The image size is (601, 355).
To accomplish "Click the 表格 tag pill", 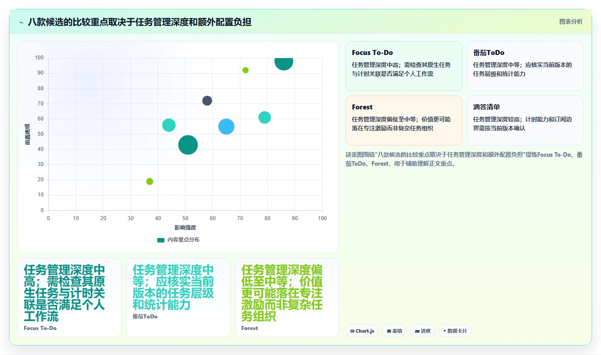I will (394, 331).
